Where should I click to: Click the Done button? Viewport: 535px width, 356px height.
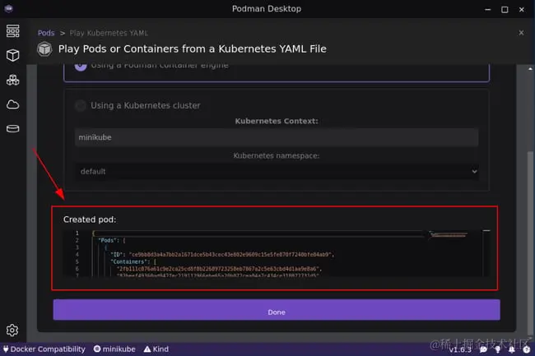click(277, 310)
